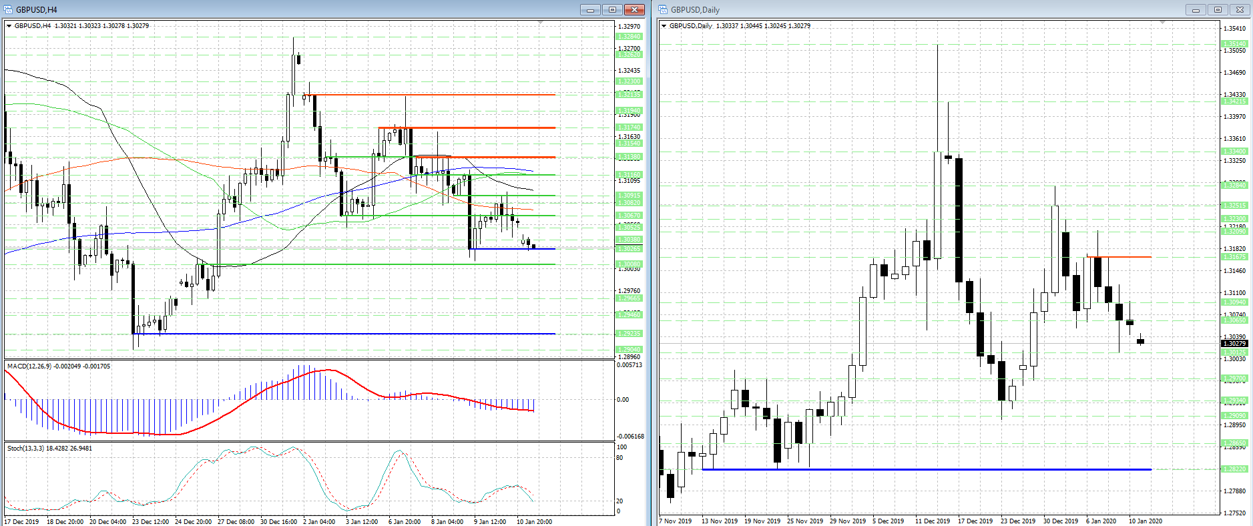Select the Stoch(13,3,3) indicator label
Screen dimensions: 1253x526
tap(50, 448)
